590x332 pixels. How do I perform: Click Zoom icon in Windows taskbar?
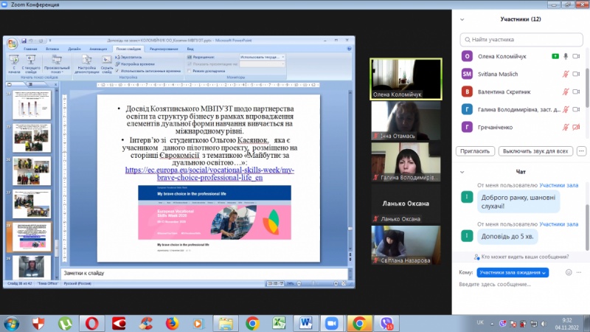[x=332, y=323]
